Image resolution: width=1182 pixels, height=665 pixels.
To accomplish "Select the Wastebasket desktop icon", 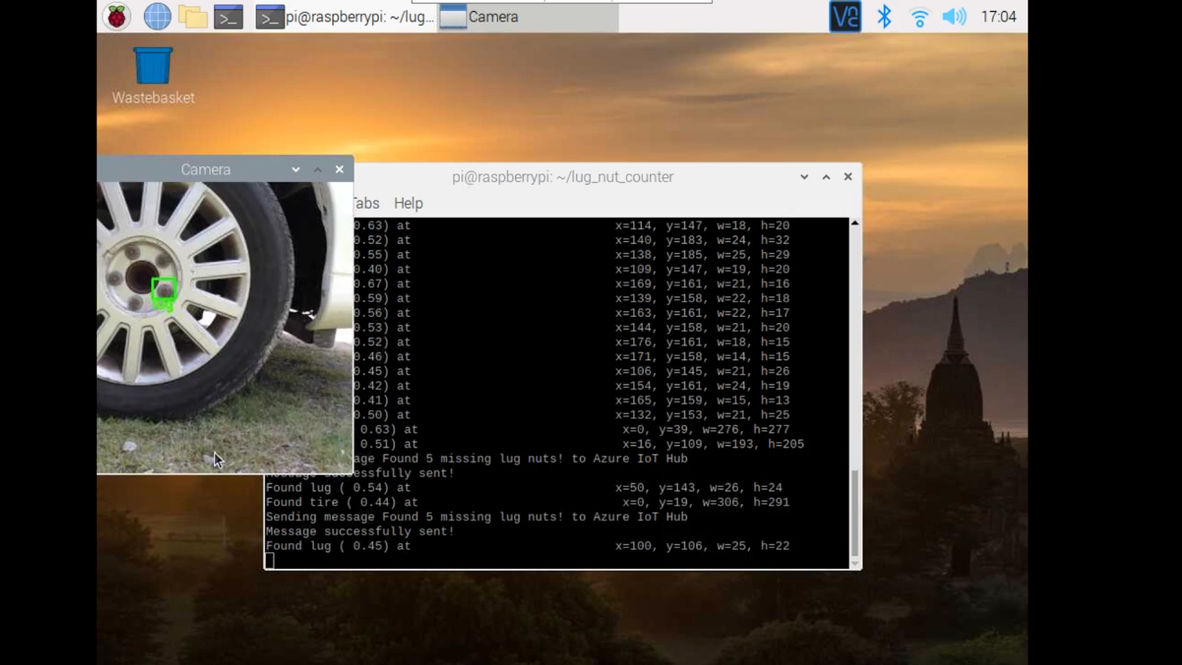I will [x=153, y=76].
